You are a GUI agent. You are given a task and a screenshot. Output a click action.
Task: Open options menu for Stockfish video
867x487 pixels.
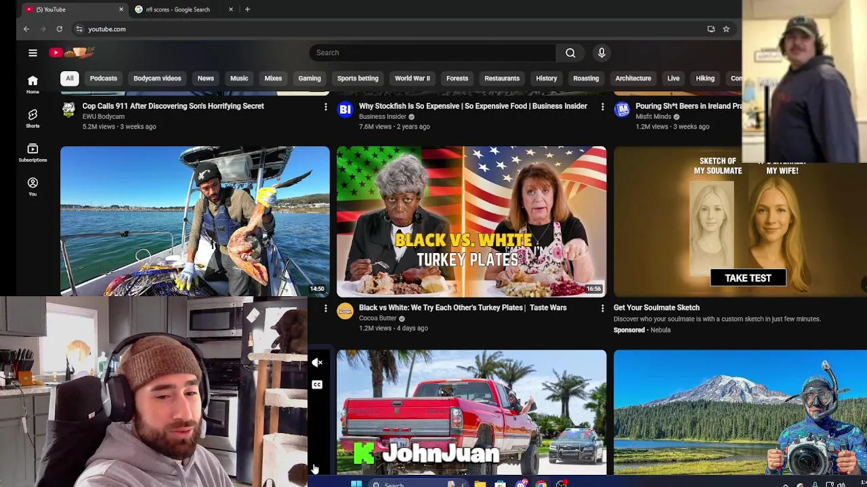click(602, 107)
